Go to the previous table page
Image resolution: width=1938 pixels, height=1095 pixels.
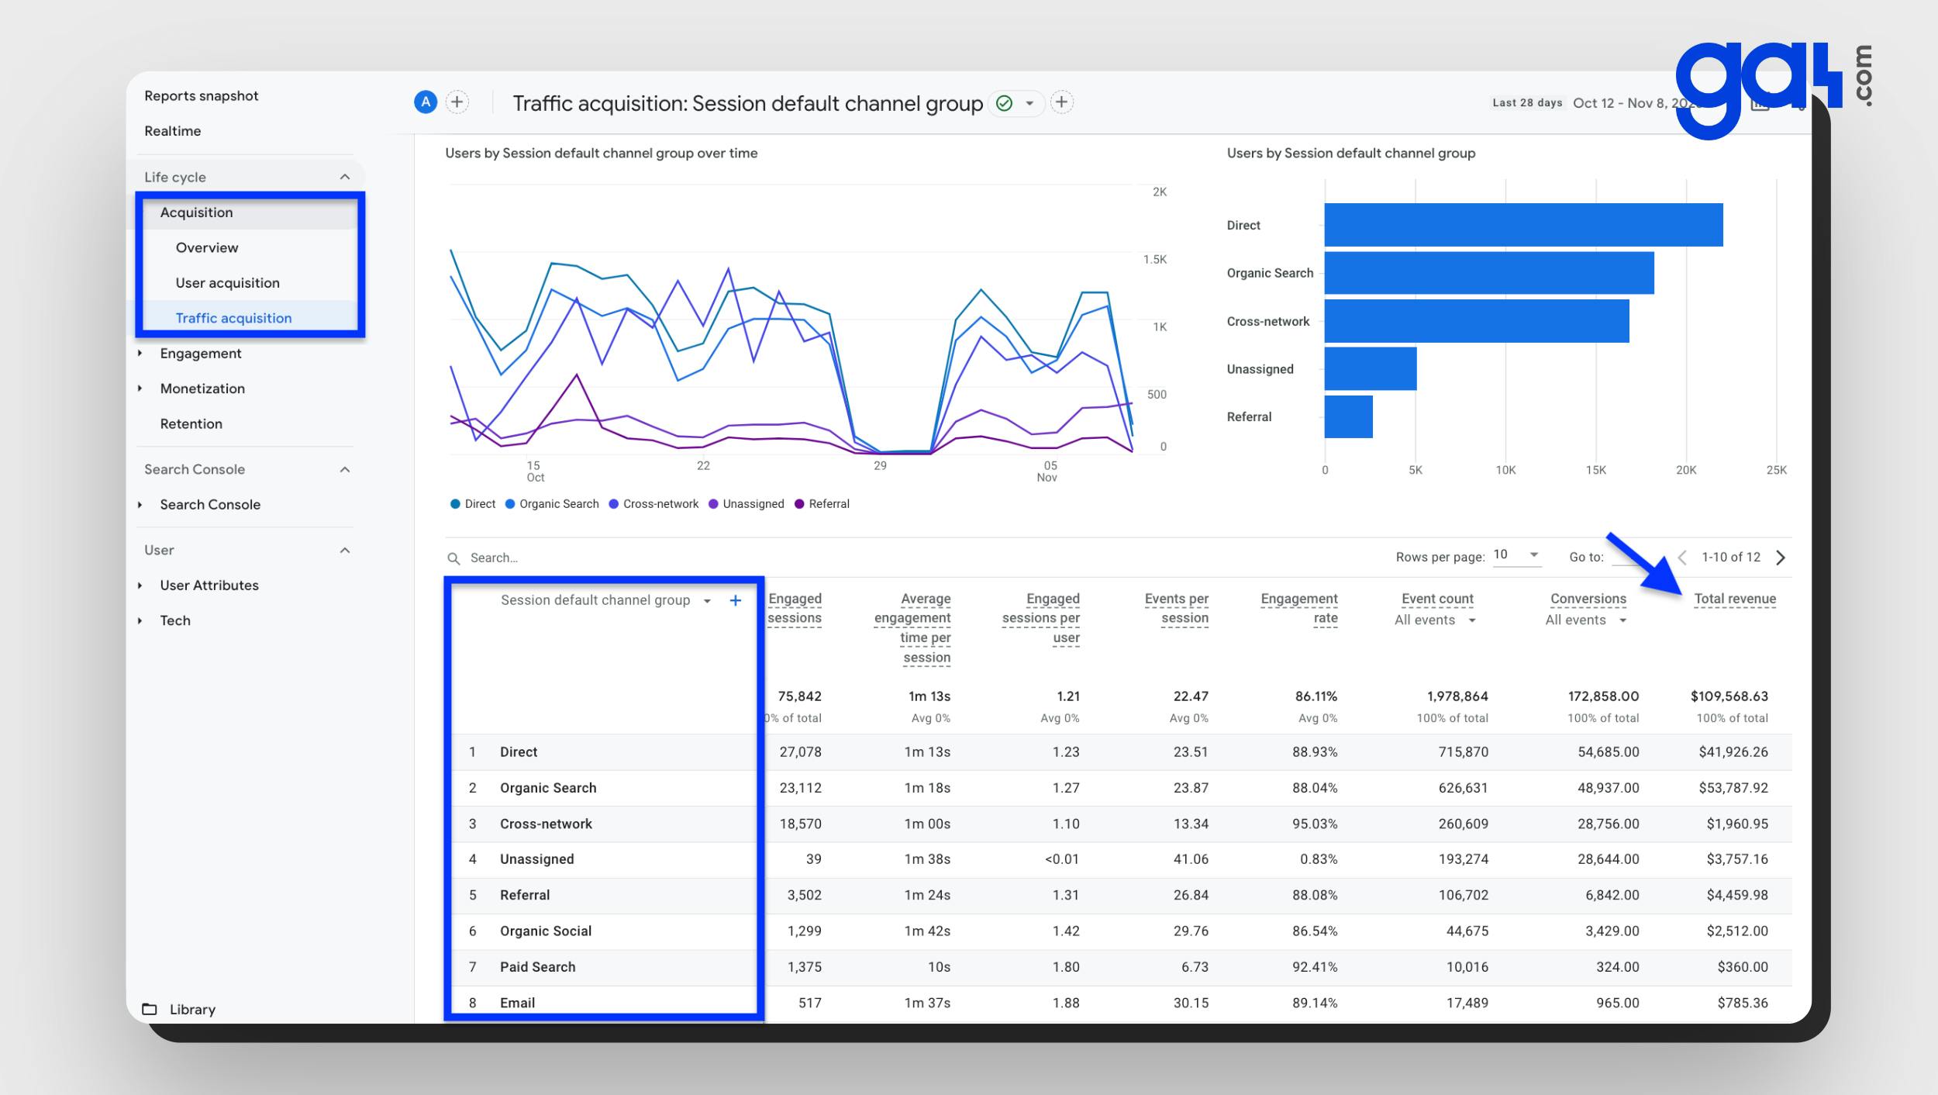(1682, 558)
